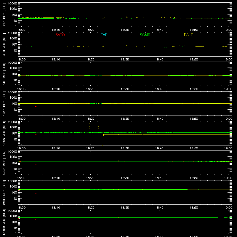Click 18:10 tick label under 245 MHz panel

tap(56, 30)
